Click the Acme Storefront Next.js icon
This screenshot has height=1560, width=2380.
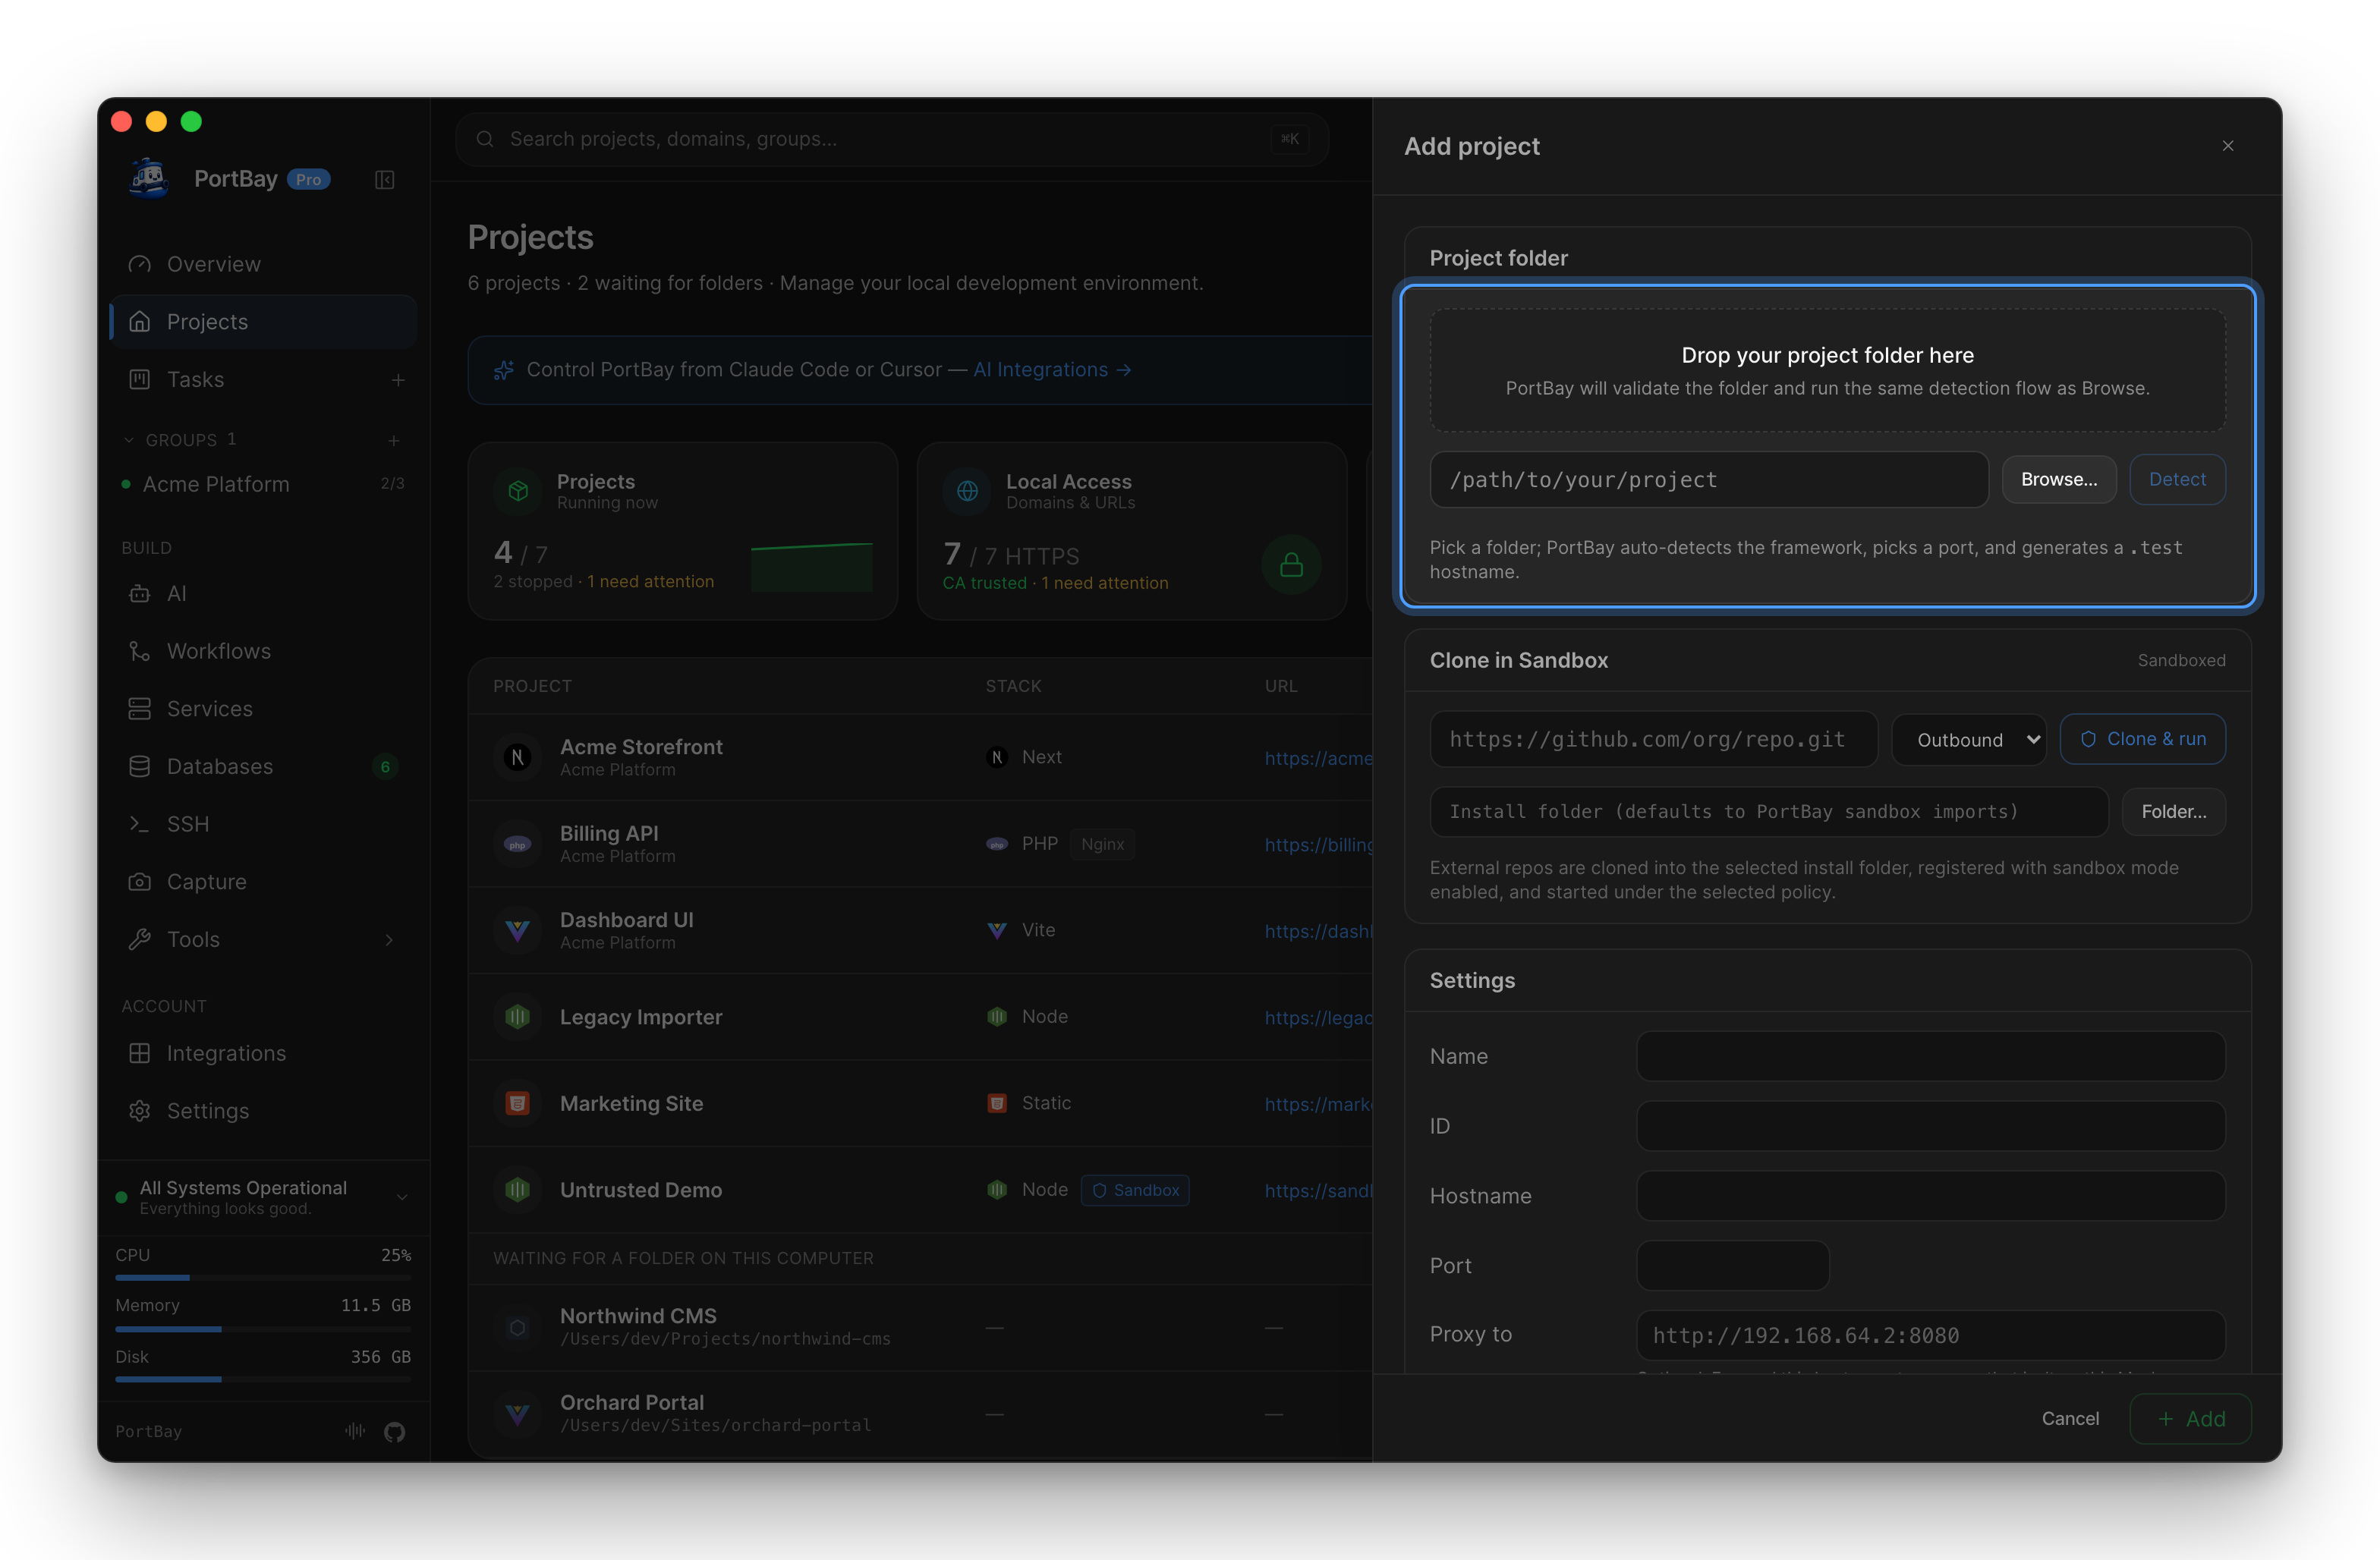[x=518, y=757]
